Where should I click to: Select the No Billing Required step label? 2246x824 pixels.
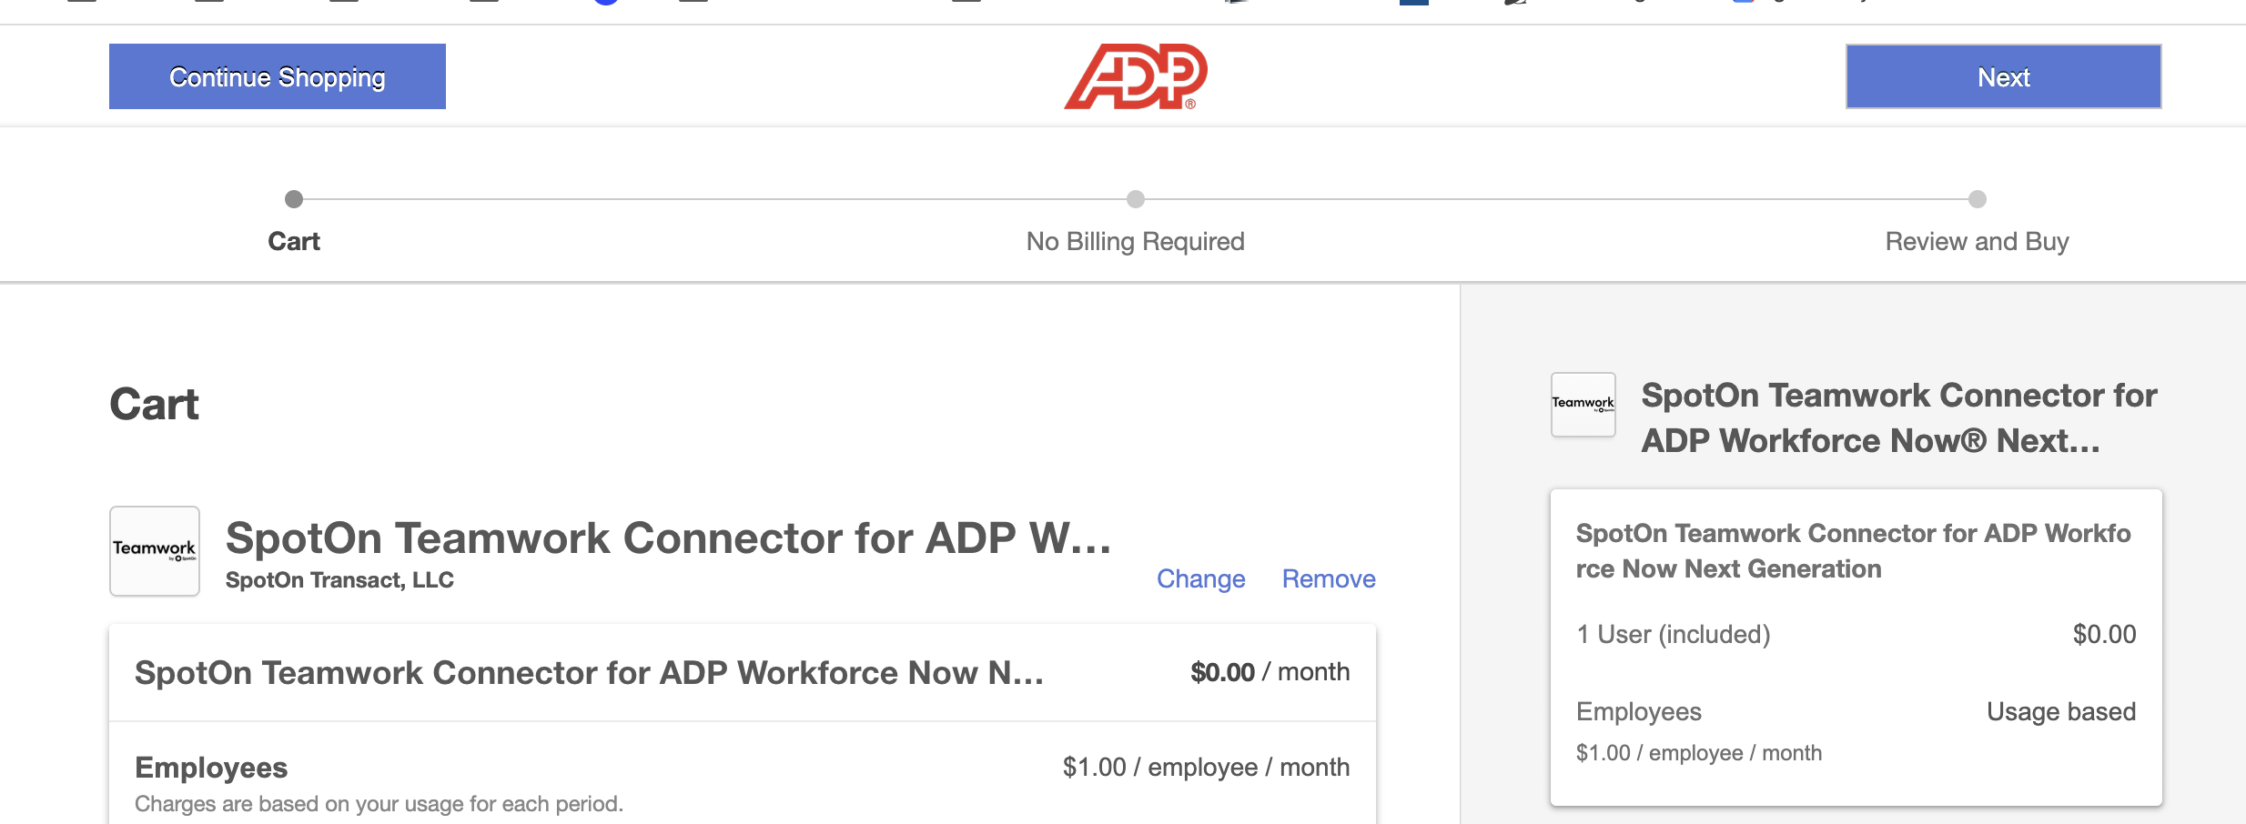[1135, 242]
